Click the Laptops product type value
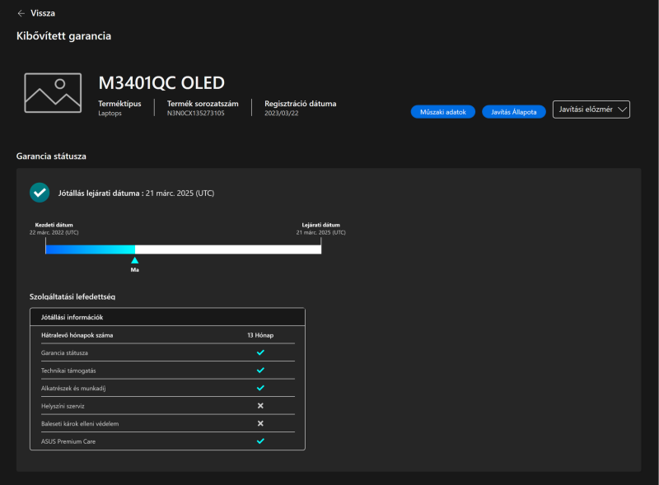The height and width of the screenshot is (485, 659). (x=110, y=113)
